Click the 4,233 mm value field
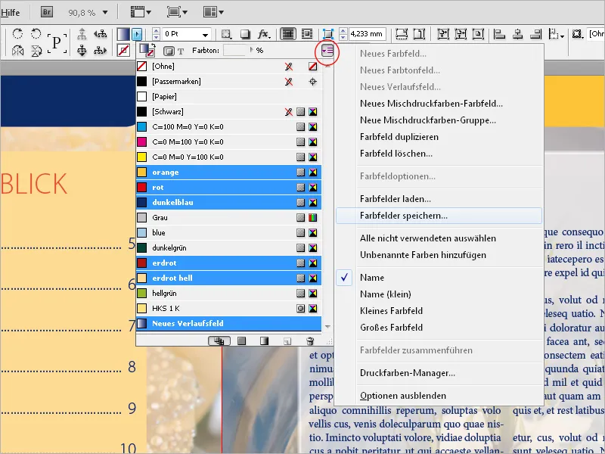The height and width of the screenshot is (454, 605). pyautogui.click(x=367, y=34)
